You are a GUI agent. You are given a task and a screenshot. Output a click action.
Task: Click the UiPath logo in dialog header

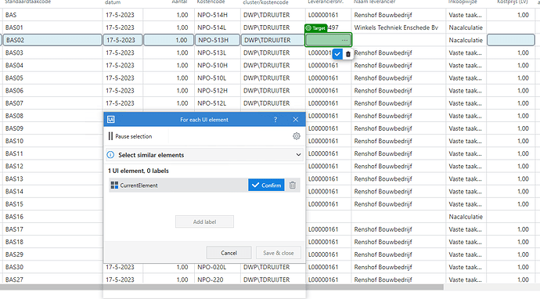111,120
